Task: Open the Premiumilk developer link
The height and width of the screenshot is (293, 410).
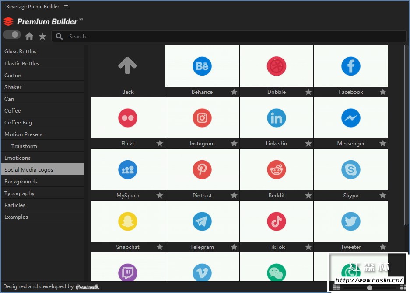Action: (88, 287)
